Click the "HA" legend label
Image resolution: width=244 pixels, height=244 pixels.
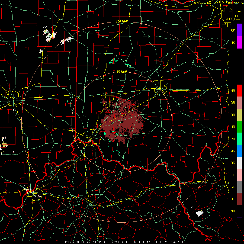pyautogui.click(x=233, y=91)
